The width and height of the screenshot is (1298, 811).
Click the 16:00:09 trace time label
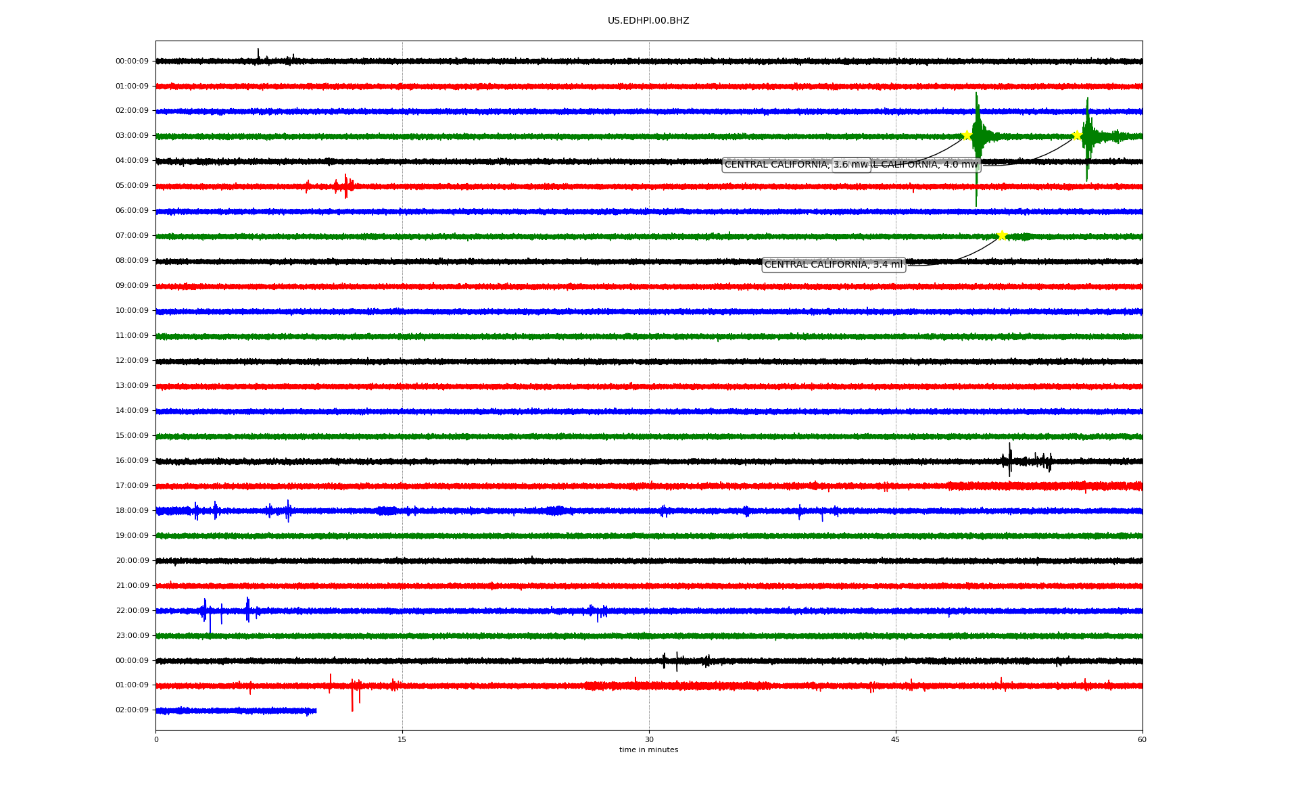(x=132, y=461)
